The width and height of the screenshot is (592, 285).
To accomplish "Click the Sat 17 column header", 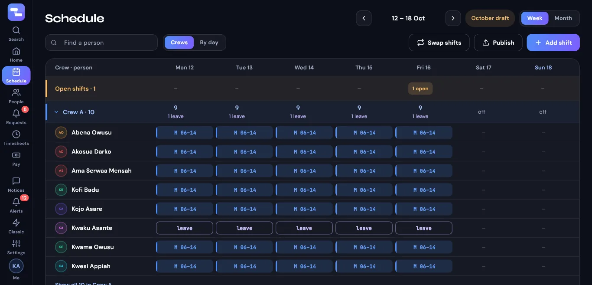I will pos(484,68).
